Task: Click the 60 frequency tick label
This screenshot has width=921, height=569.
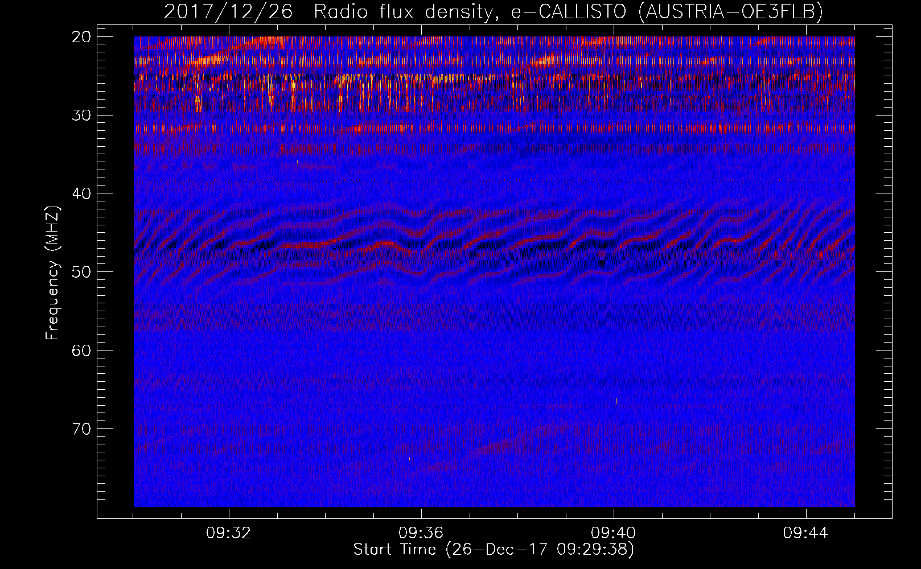Action: 82,351
